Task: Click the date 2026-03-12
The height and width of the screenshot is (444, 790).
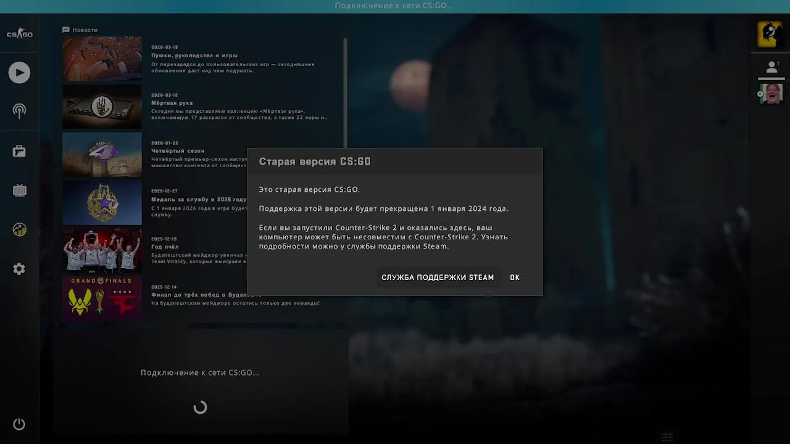Action: pos(164,95)
